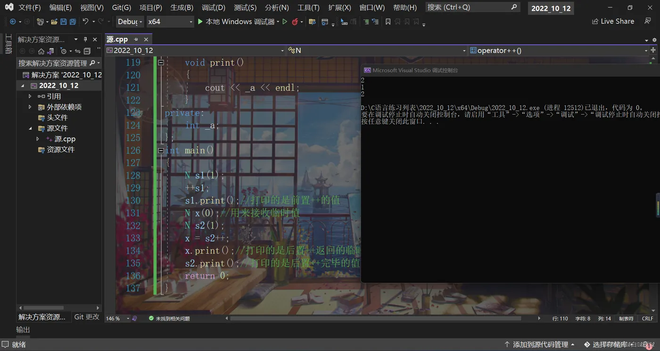Click the Live Share button
The width and height of the screenshot is (660, 351).
(x=613, y=21)
